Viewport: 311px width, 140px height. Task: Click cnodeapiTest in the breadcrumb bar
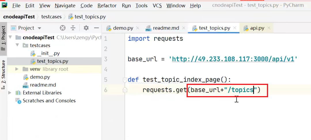(19, 17)
